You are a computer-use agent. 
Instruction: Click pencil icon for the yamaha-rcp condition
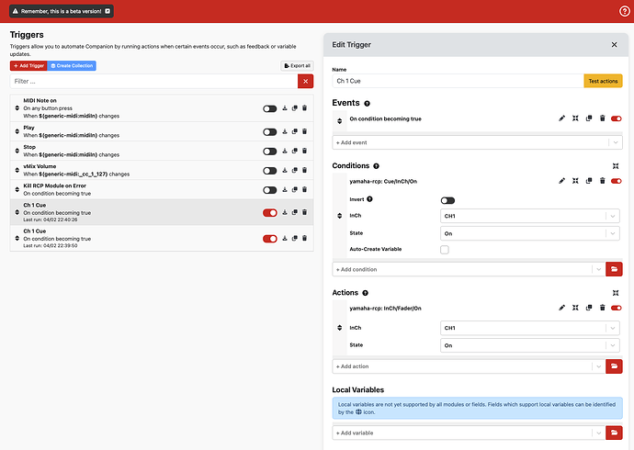click(561, 181)
